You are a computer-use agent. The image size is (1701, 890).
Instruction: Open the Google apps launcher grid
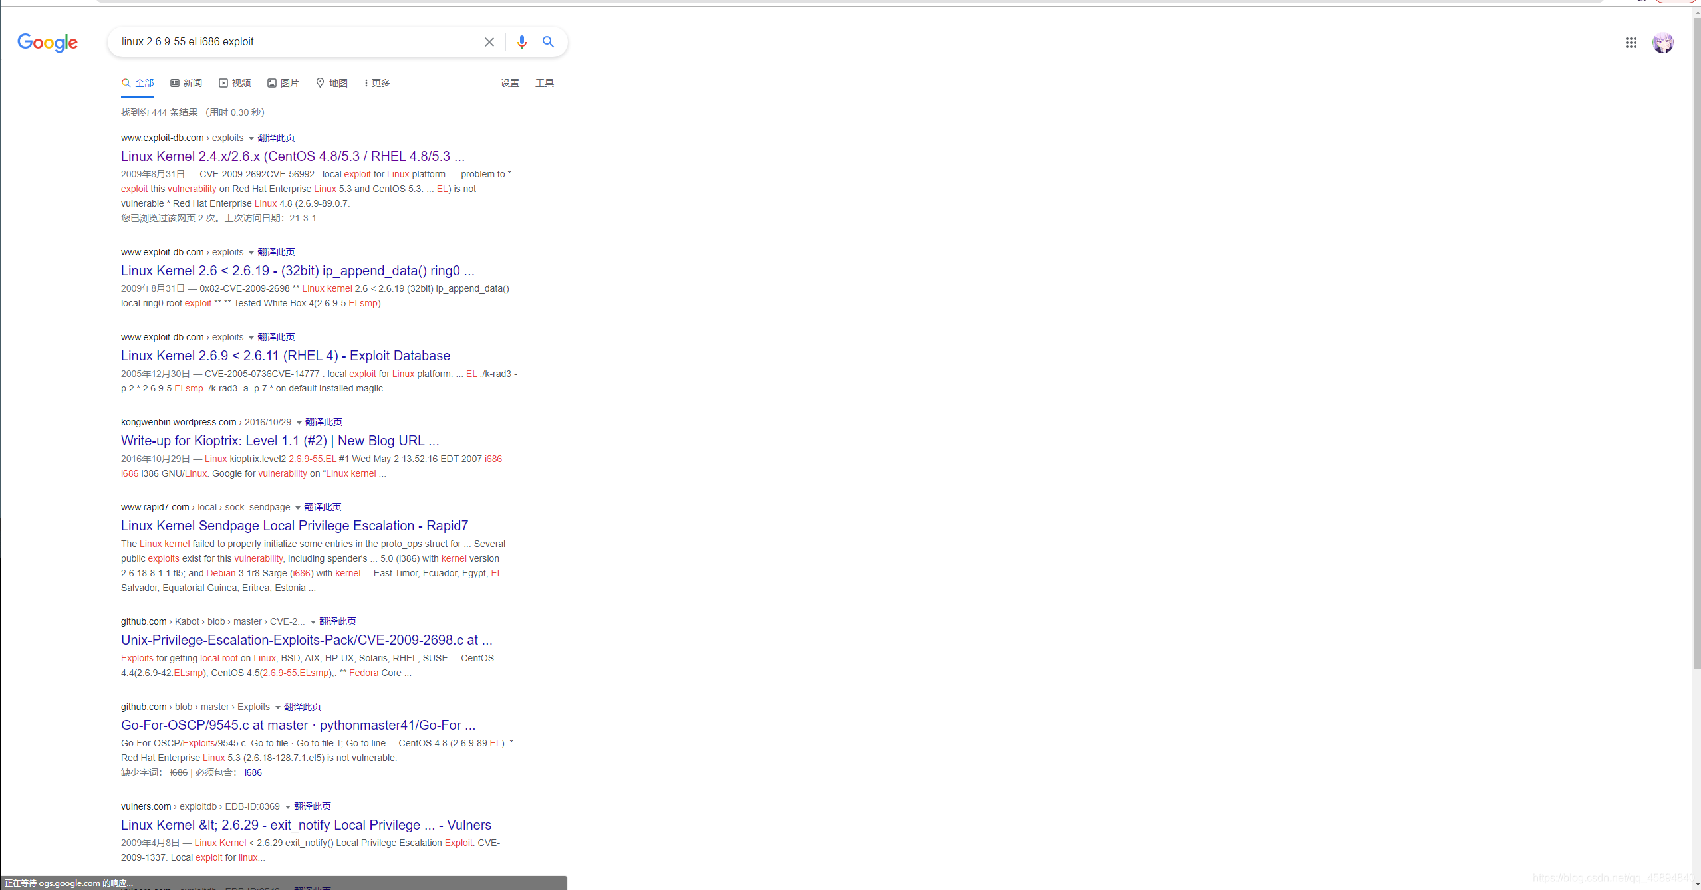(x=1631, y=42)
